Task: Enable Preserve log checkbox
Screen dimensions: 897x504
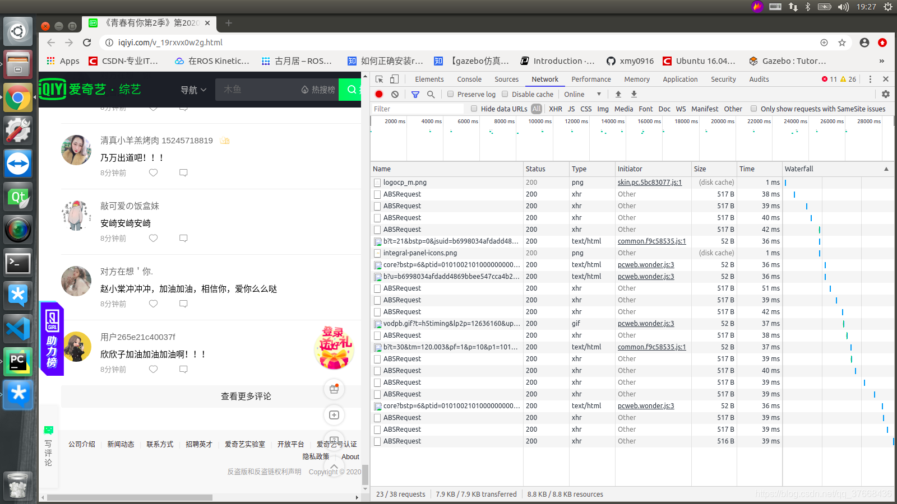Action: pos(450,94)
